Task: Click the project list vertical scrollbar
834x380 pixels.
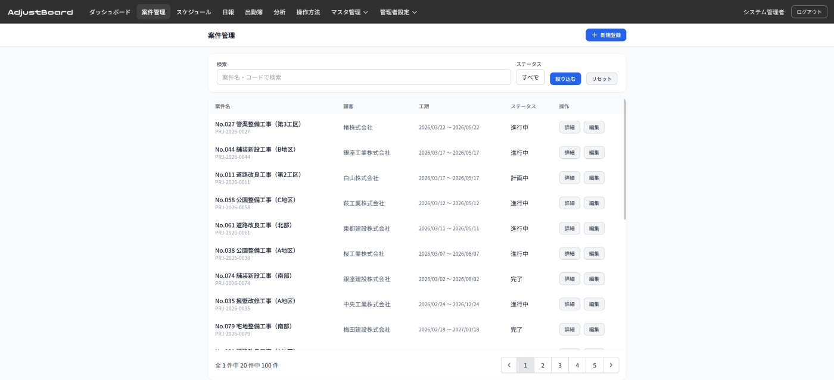Action: (624, 161)
